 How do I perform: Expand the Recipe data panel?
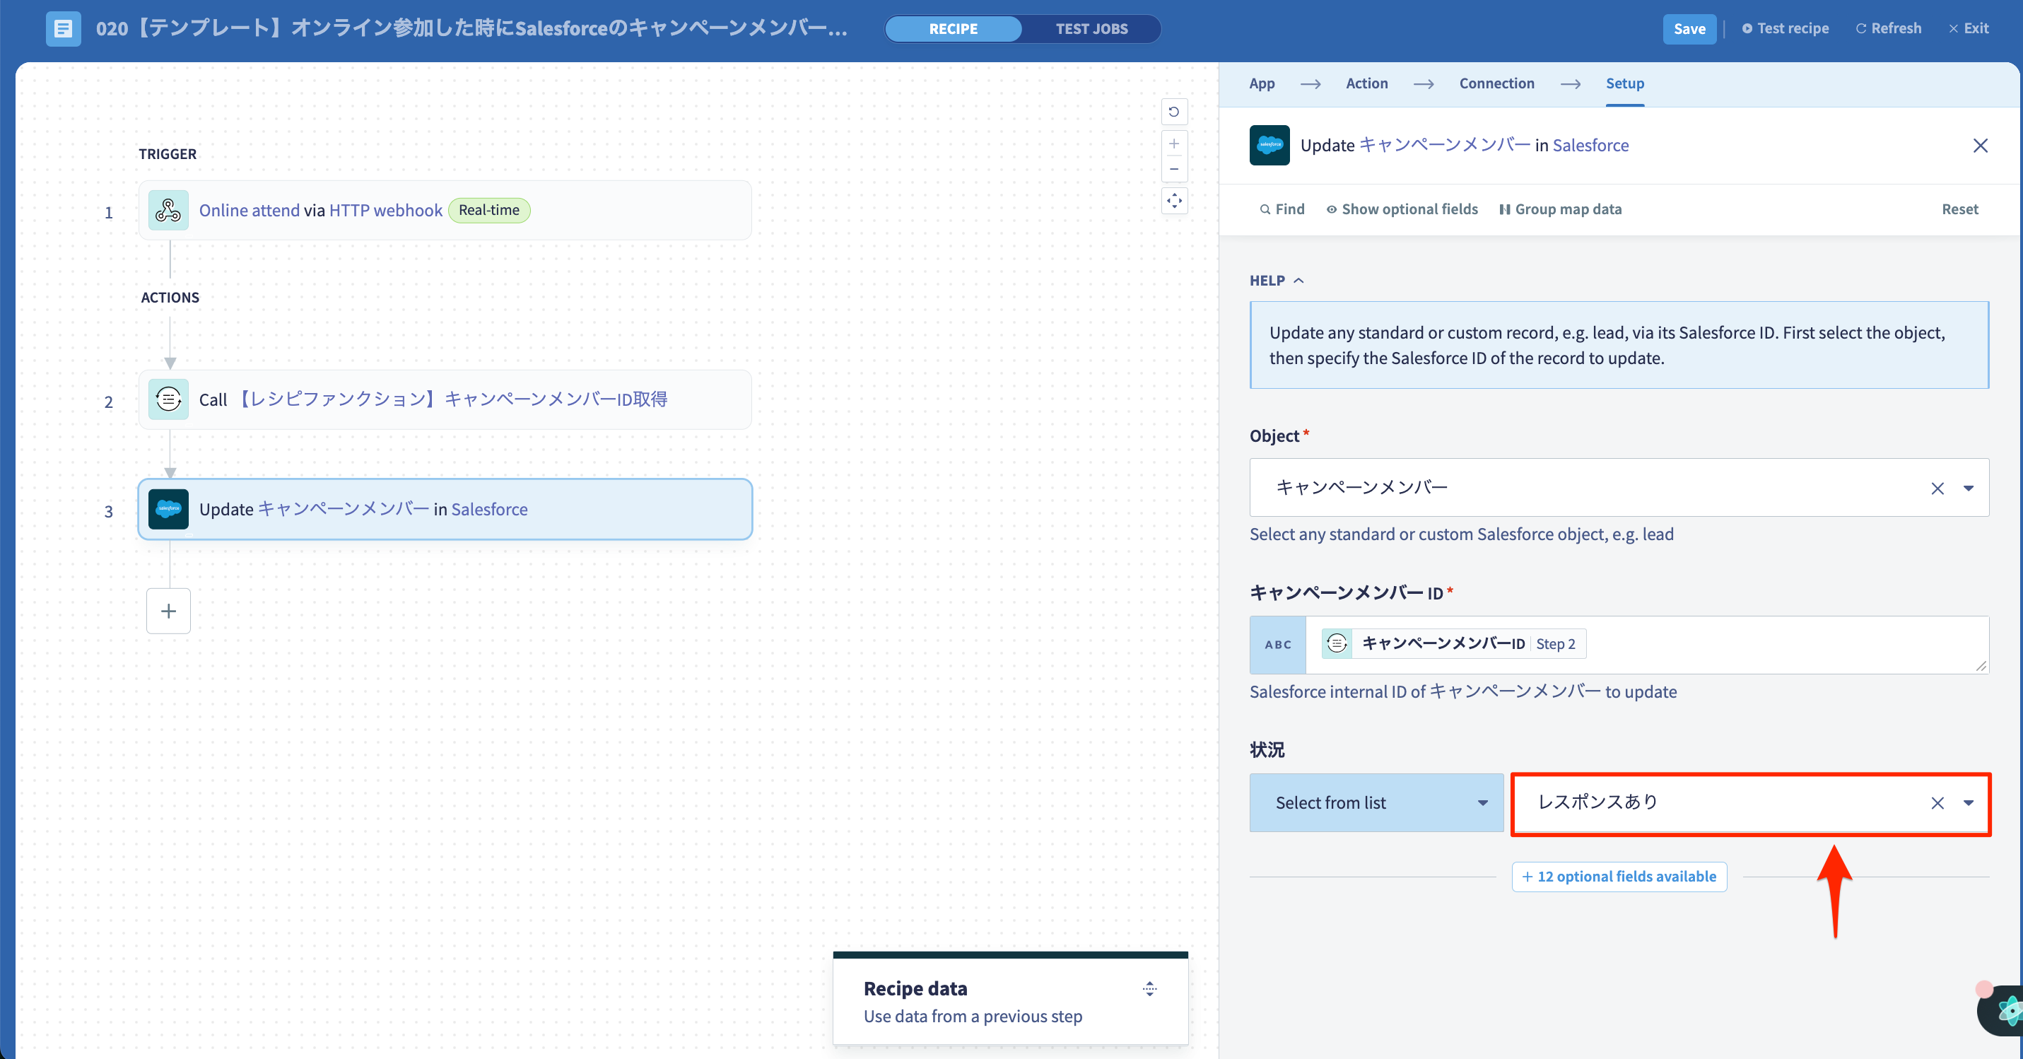tap(1150, 989)
